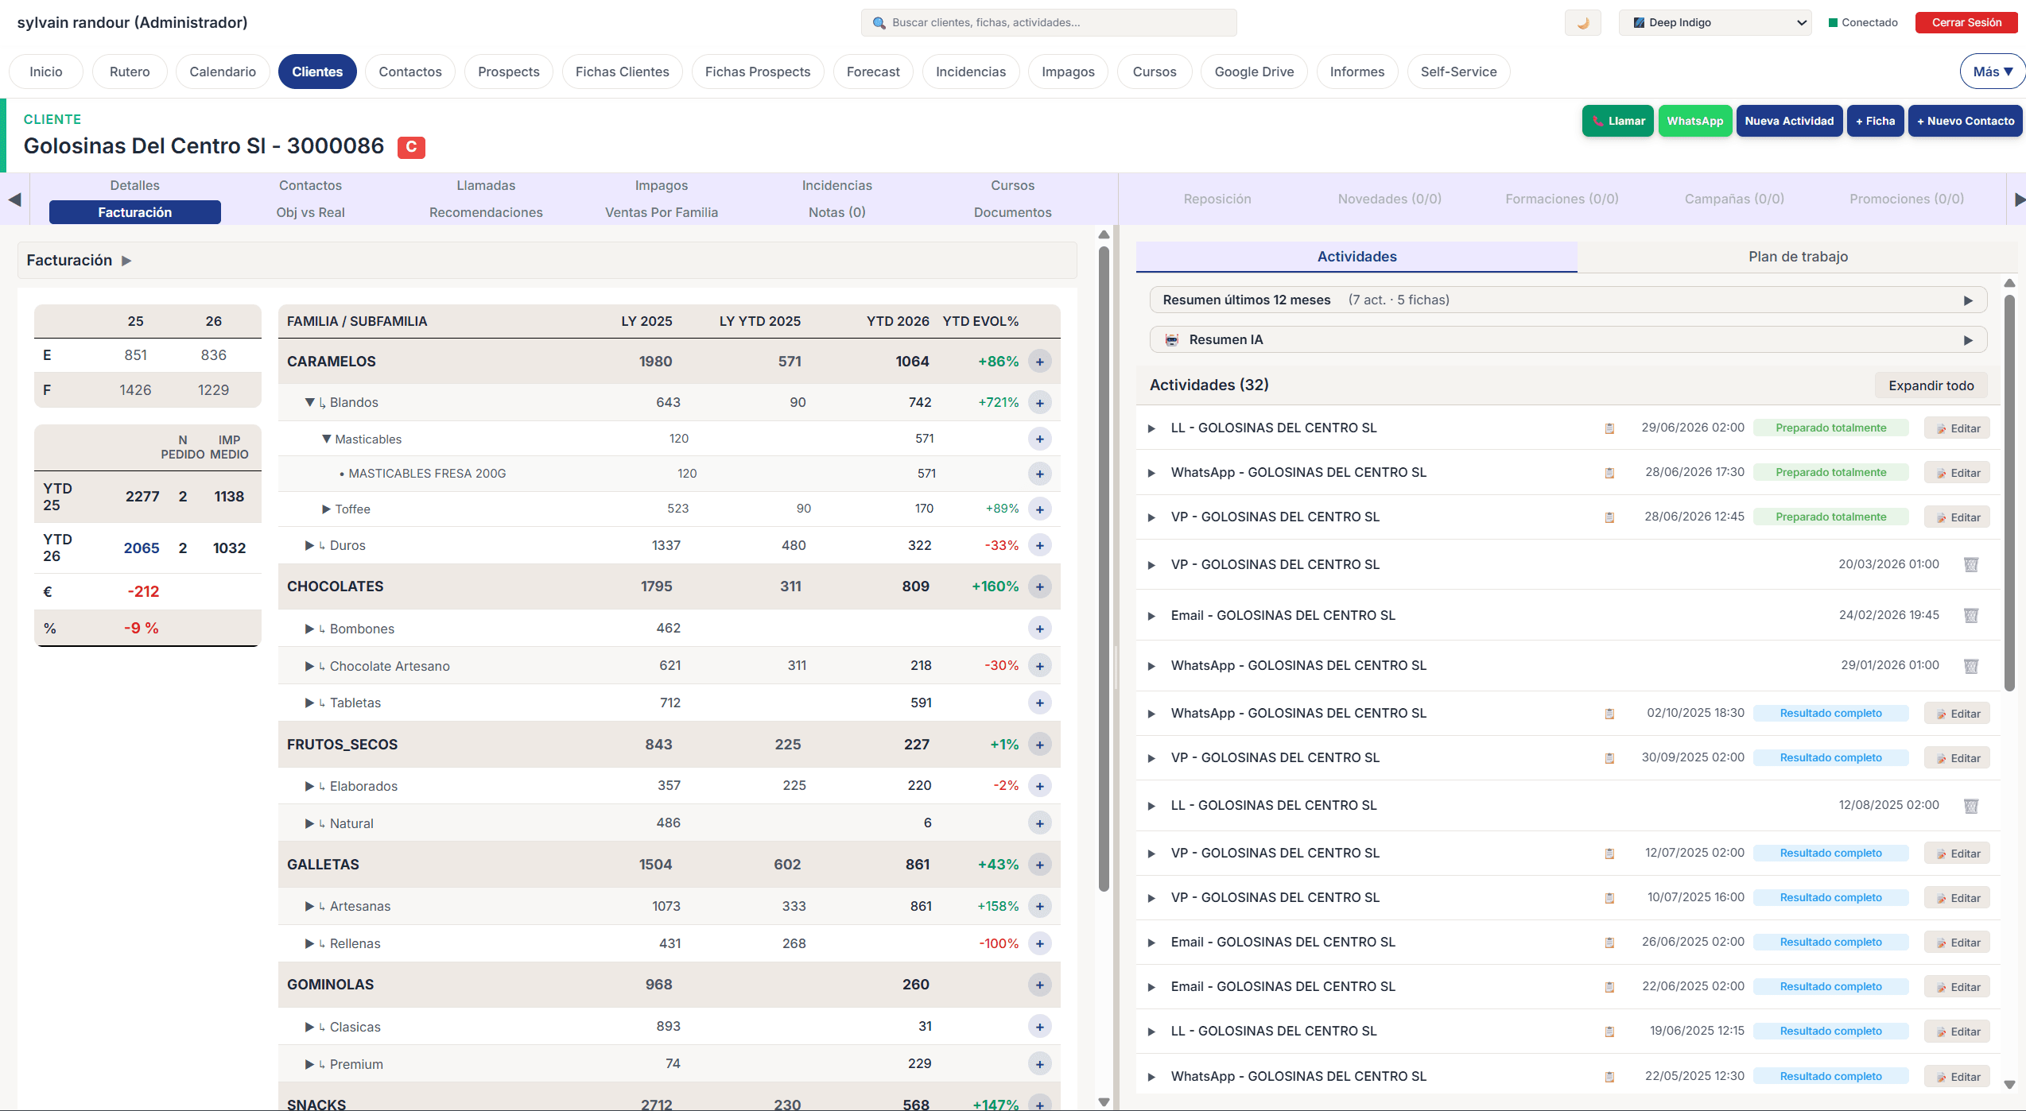The image size is (2026, 1111).
Task: Click the client search input field
Action: tap(1050, 22)
